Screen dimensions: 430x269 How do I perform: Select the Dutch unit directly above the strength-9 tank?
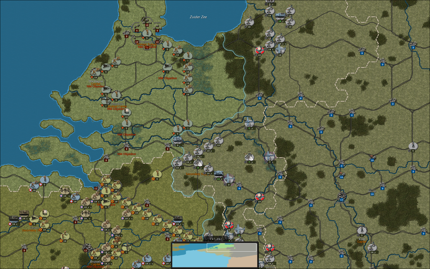[178, 129]
